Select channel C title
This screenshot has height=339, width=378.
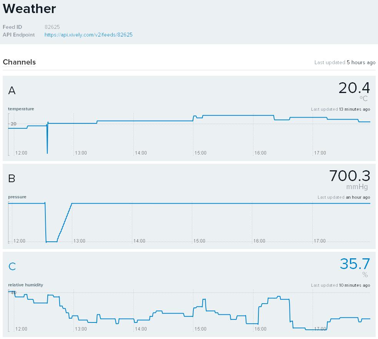[x=12, y=266]
